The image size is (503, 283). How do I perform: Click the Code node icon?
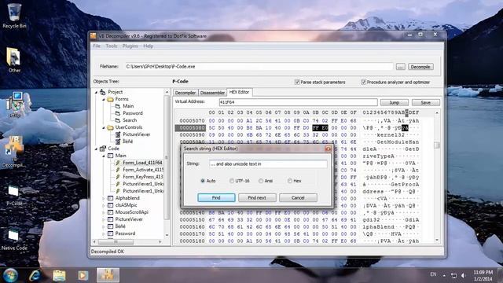click(x=103, y=149)
